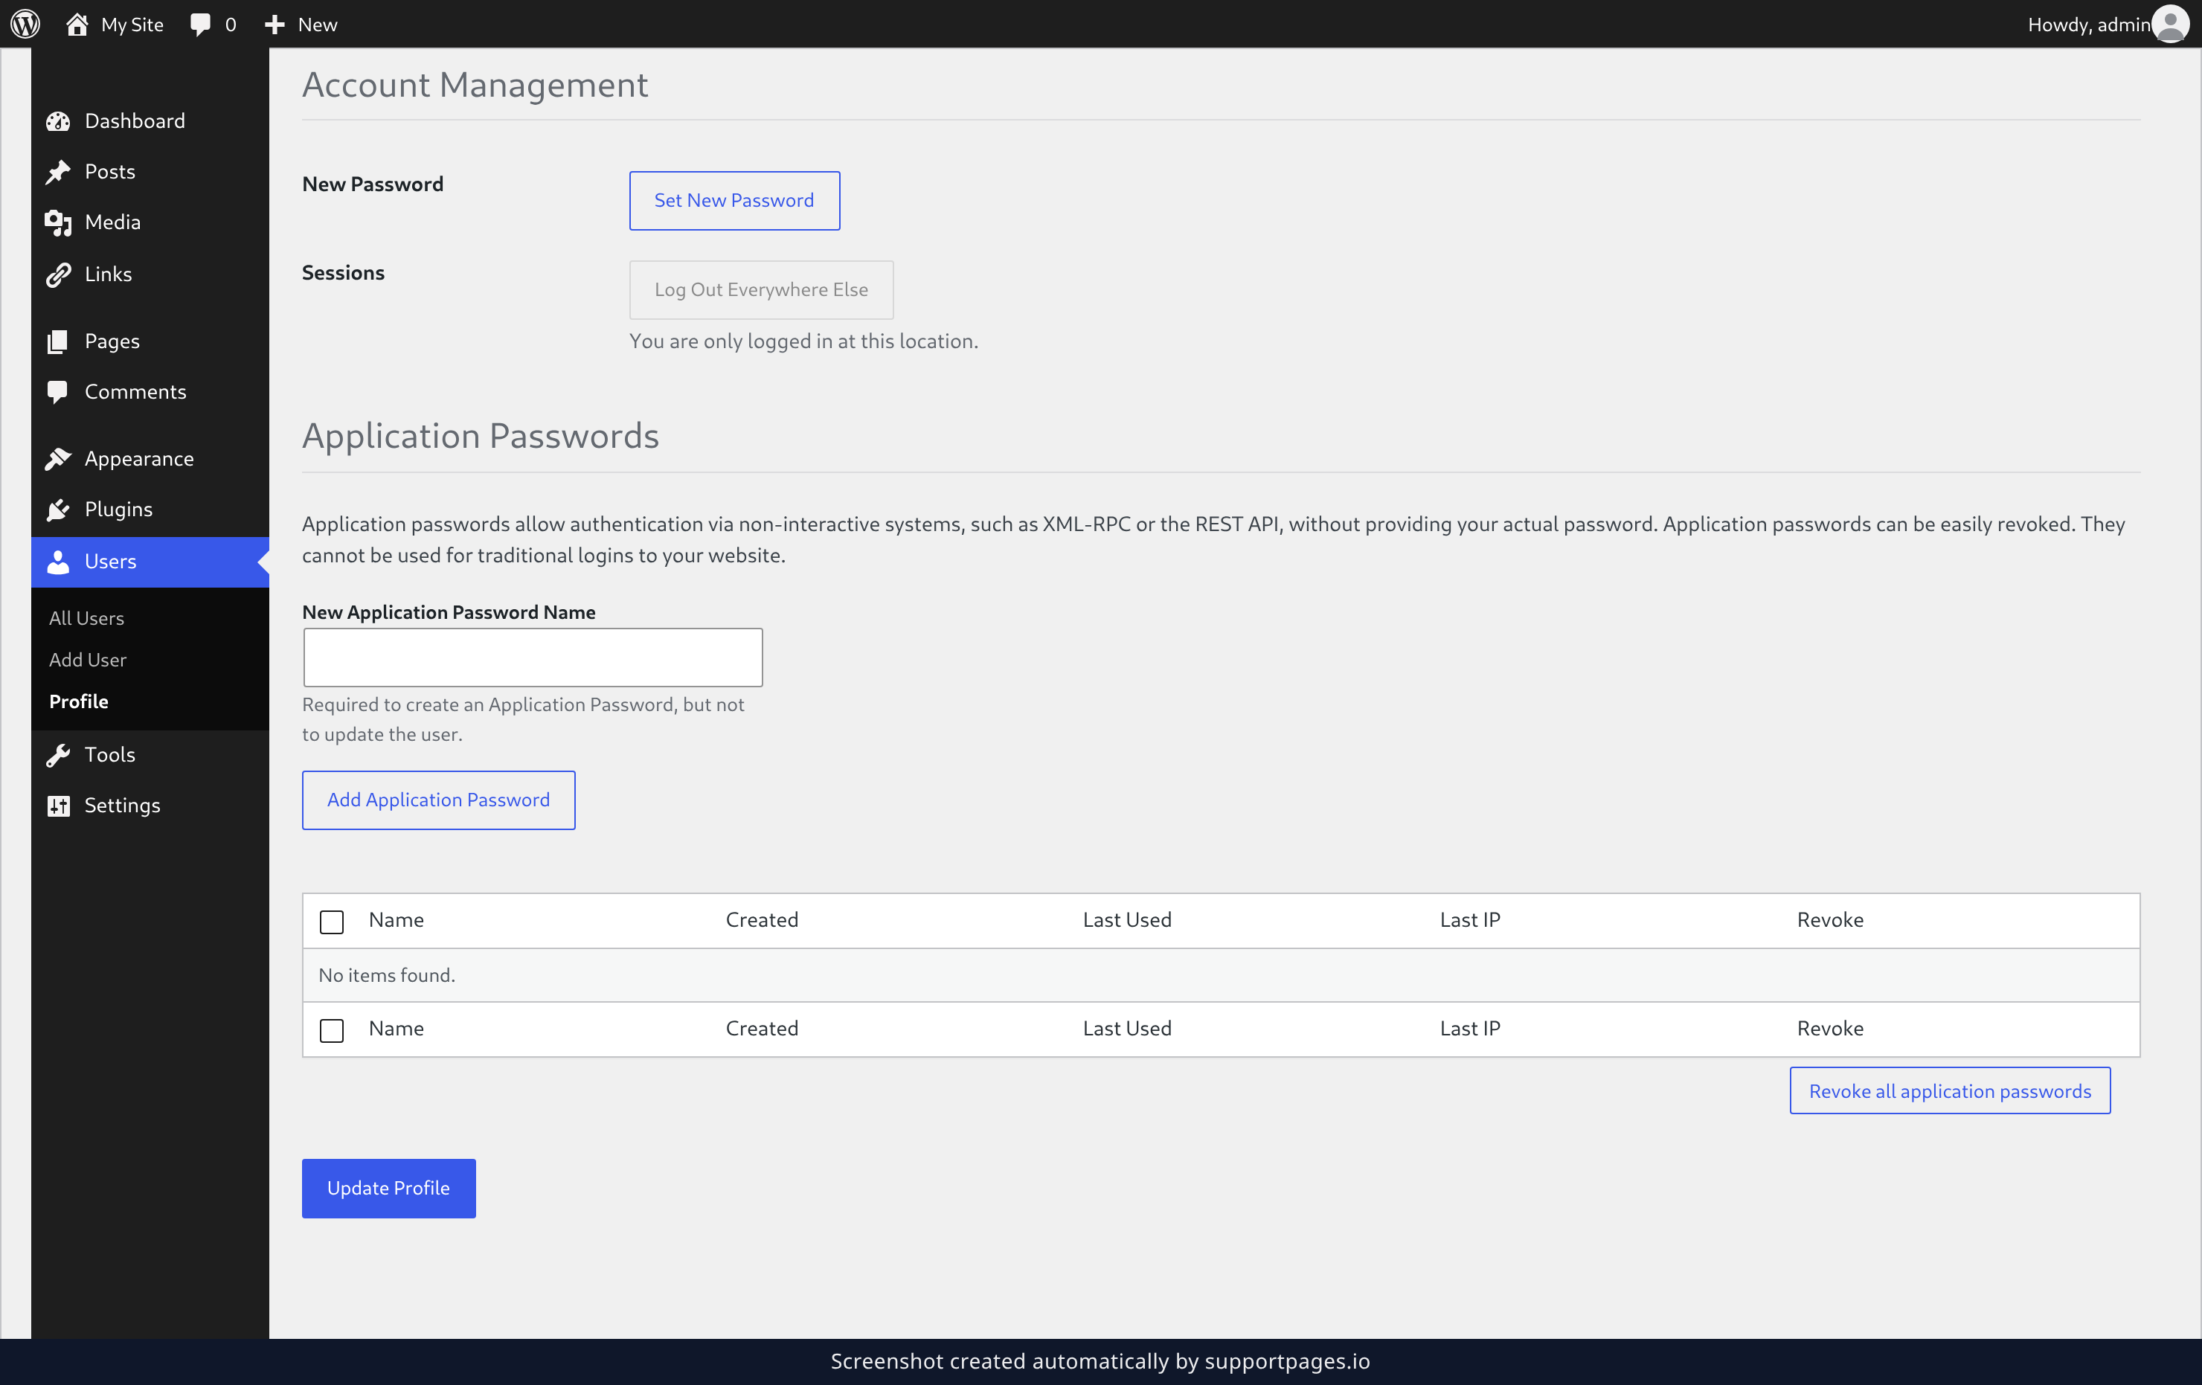Click Log Out Everywhere Else button
Screen dimensions: 2202x1385
point(761,290)
